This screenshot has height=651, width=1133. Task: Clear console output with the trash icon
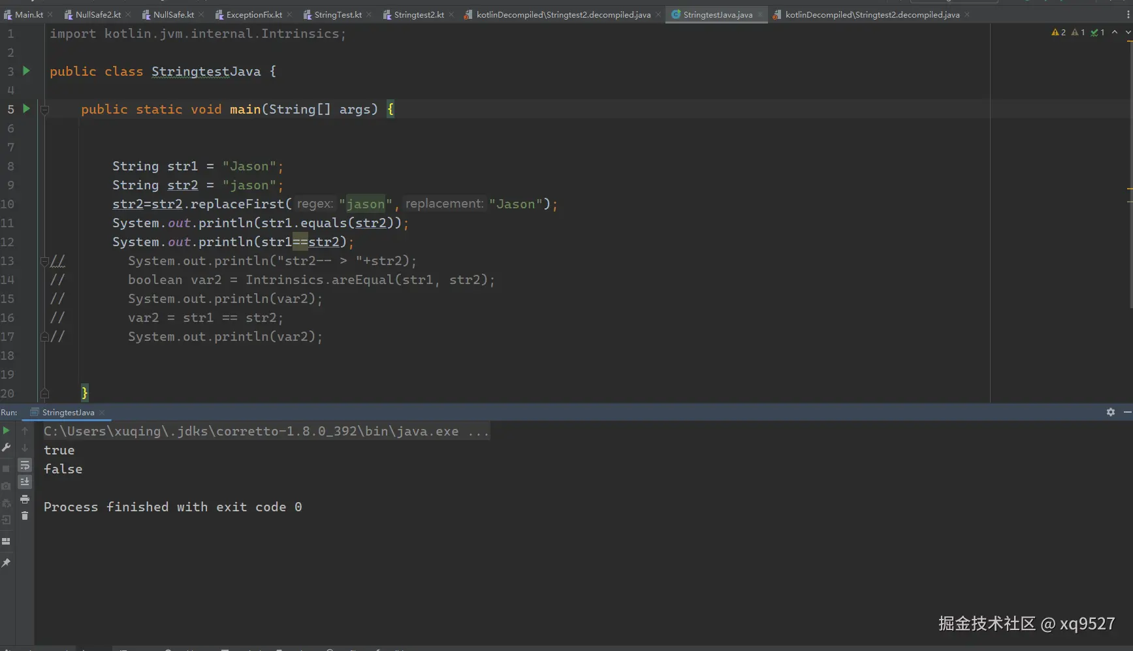[x=25, y=516]
